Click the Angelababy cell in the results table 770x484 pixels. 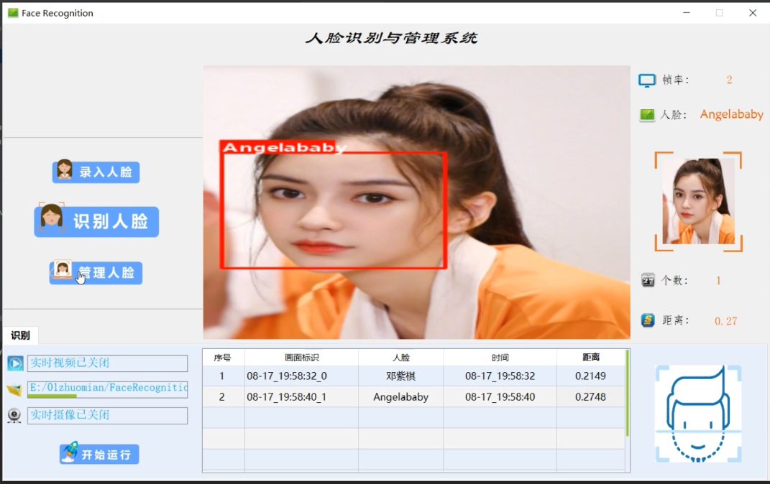(400, 396)
